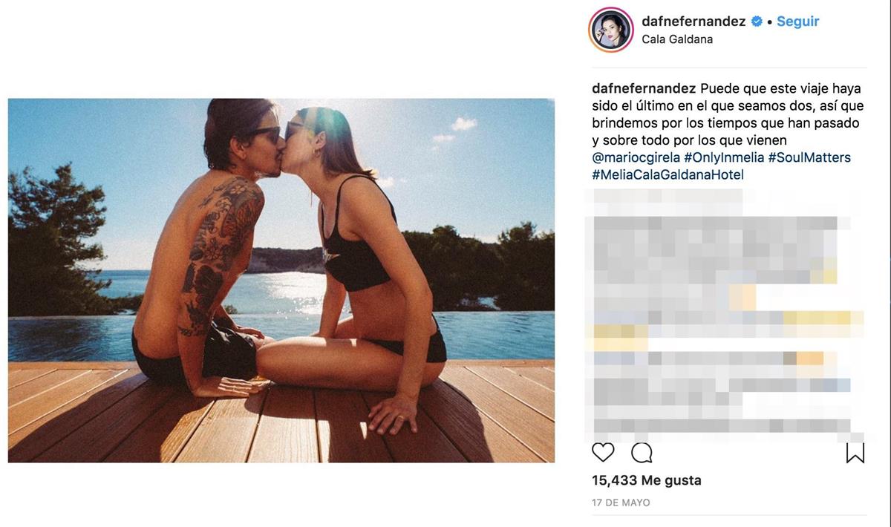Open the dafnefernandez username in header
The image size is (891, 527).
pos(693,22)
